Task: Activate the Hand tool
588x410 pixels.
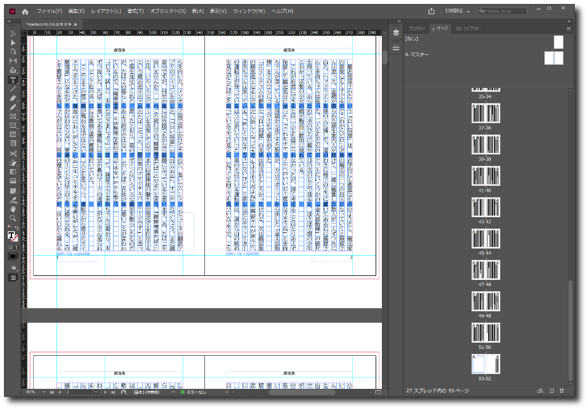Action: point(13,209)
